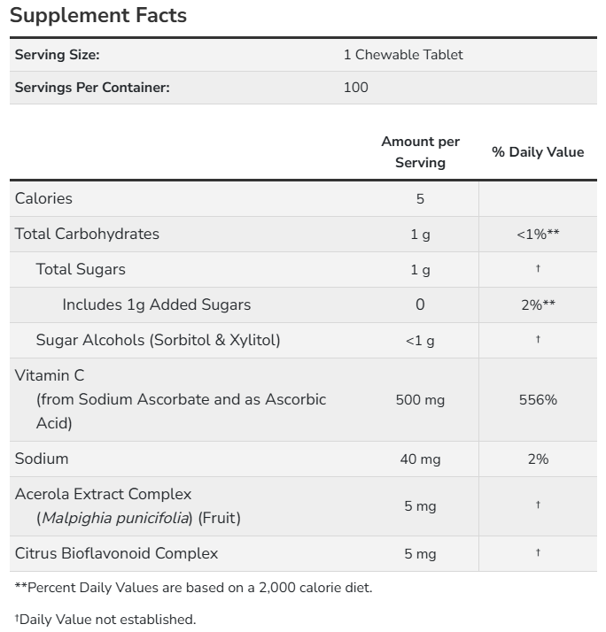Click the 1 Chewable Tablet value
Viewport: 606px width, 632px height.
pyautogui.click(x=403, y=55)
